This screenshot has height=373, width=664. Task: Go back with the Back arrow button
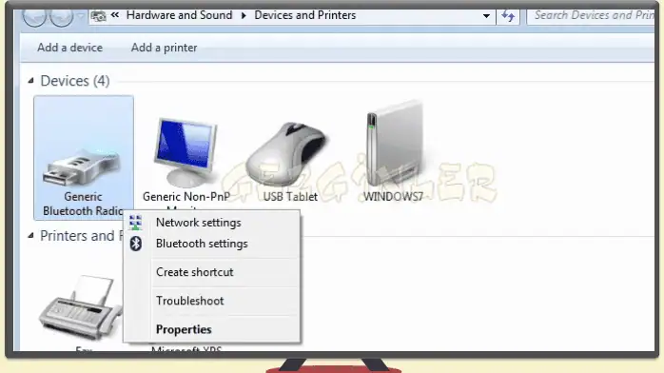(34, 17)
